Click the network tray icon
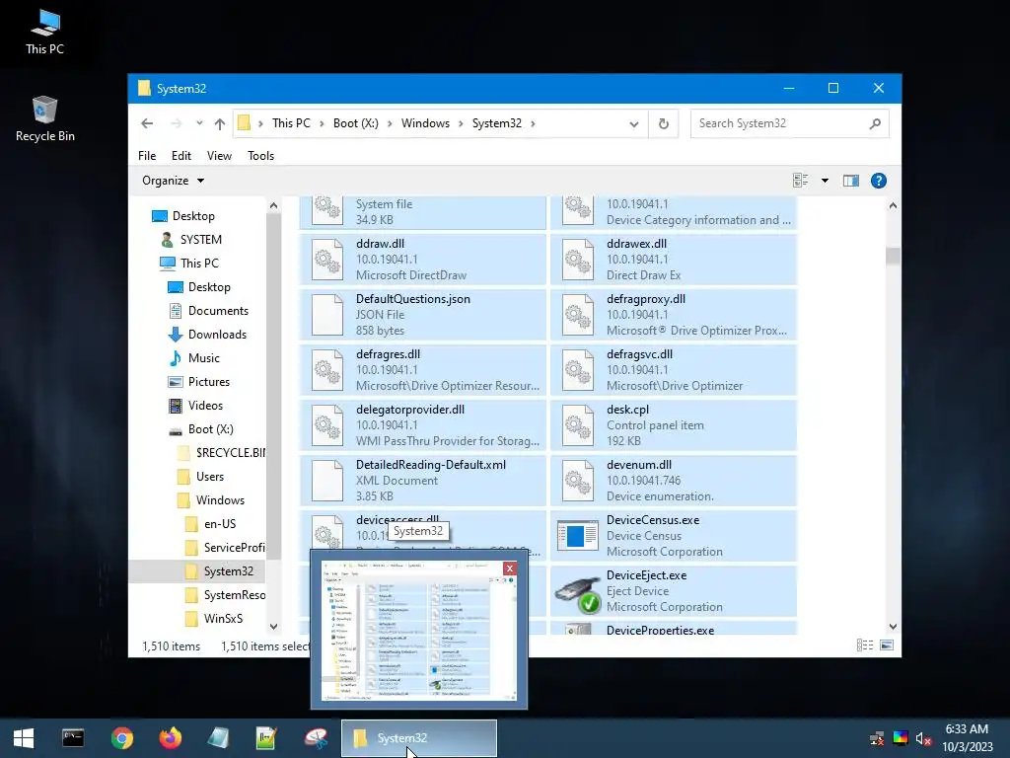 coord(877,738)
